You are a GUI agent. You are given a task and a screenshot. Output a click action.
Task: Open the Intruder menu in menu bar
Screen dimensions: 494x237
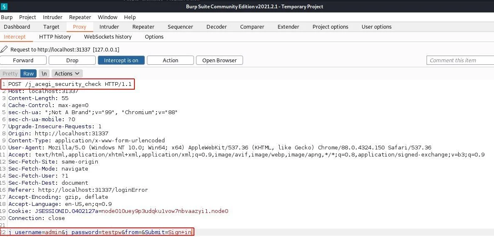(53, 17)
